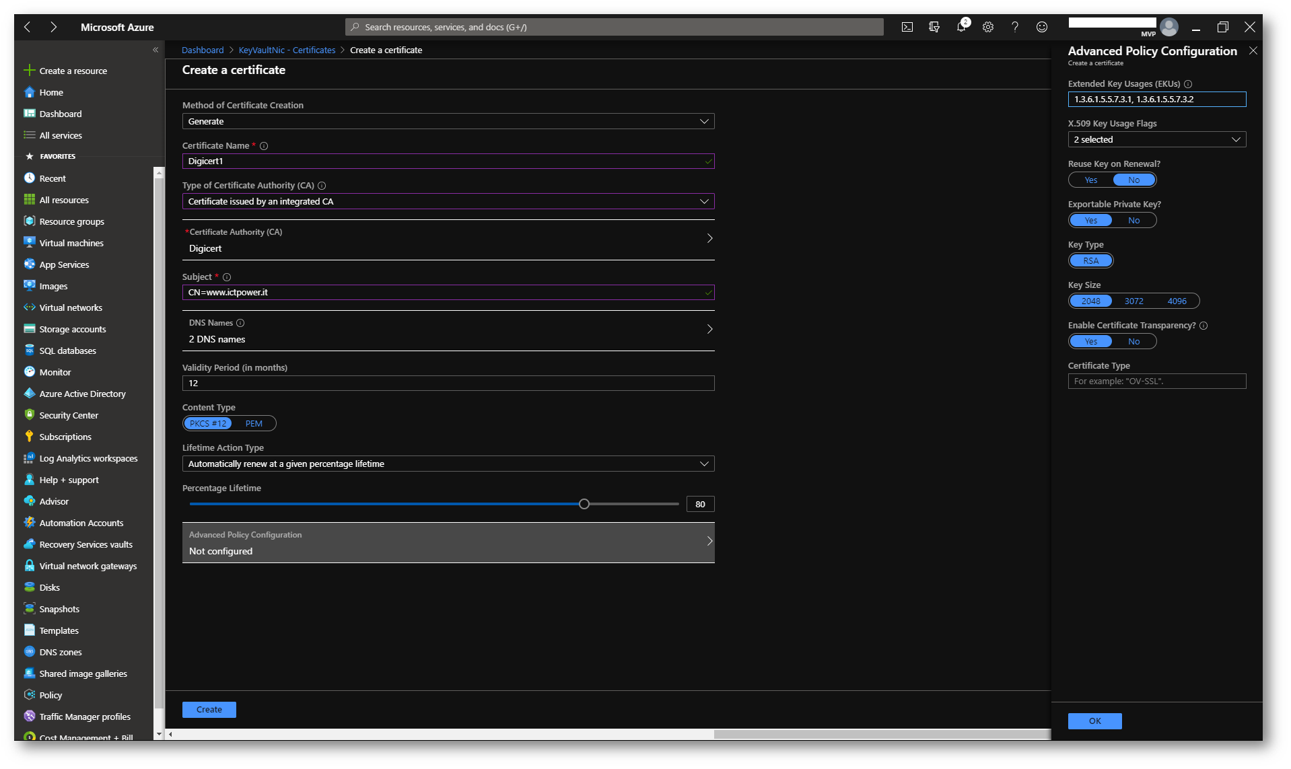
Task: Open the App Services icon in sidebar
Action: [x=29, y=264]
